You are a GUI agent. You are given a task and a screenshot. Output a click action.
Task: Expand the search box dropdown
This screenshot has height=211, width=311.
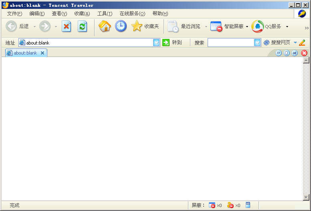[x=257, y=43]
